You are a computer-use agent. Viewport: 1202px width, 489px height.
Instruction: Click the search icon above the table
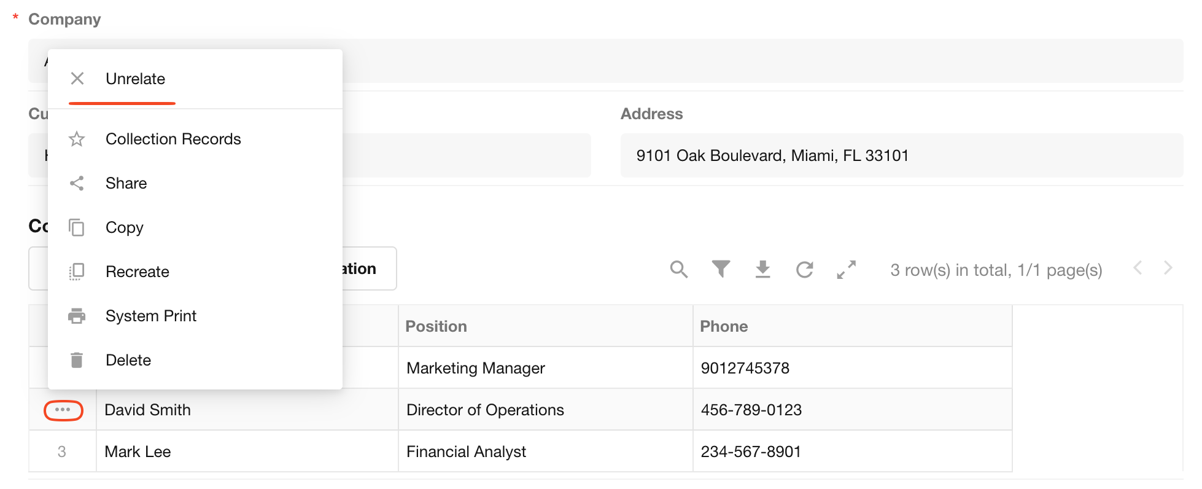pos(678,269)
